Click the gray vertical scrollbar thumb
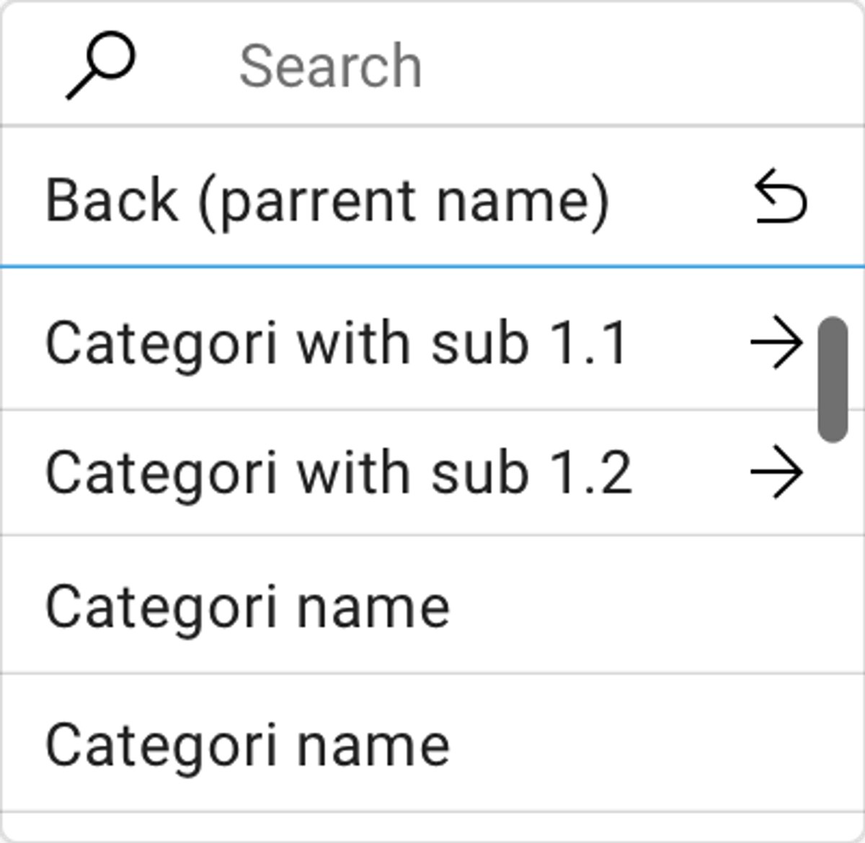 833,379
